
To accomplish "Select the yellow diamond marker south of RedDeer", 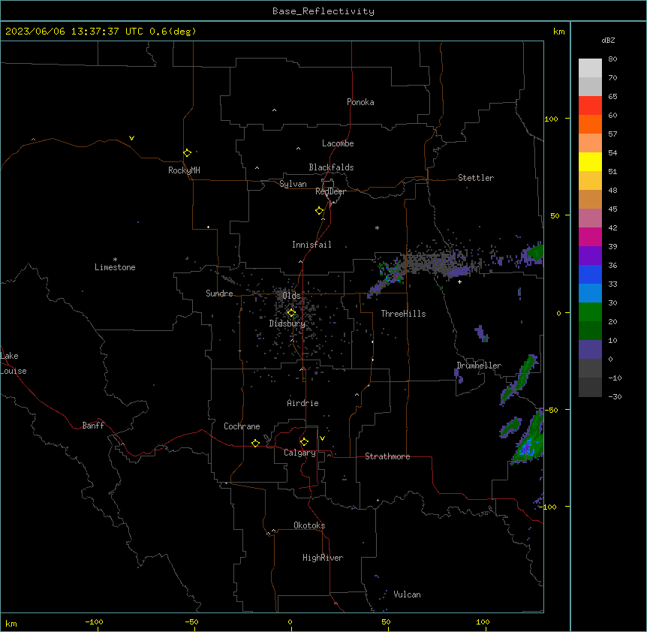I will tap(320, 211).
